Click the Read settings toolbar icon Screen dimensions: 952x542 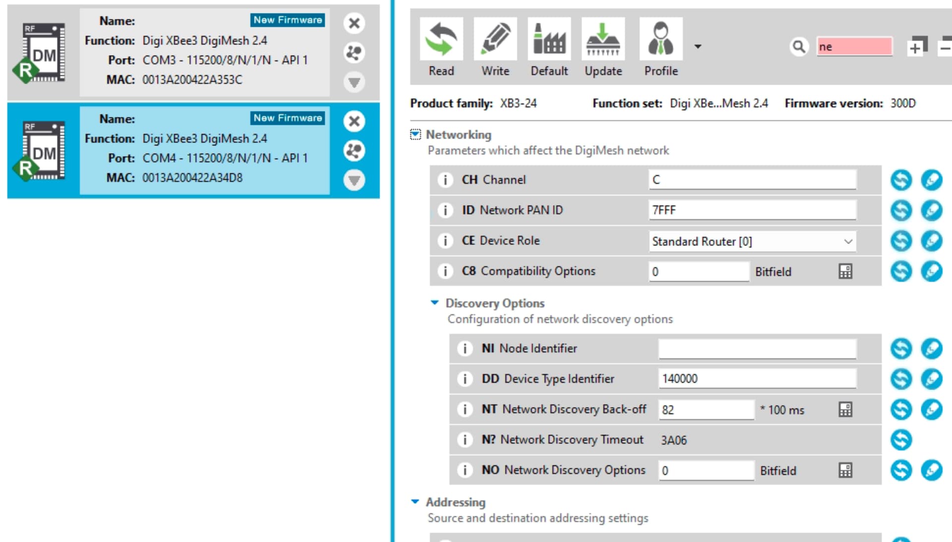tap(441, 40)
